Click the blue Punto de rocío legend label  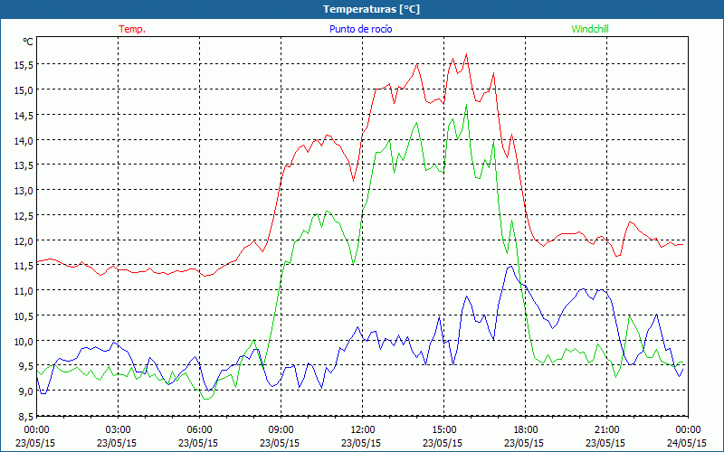[360, 29]
